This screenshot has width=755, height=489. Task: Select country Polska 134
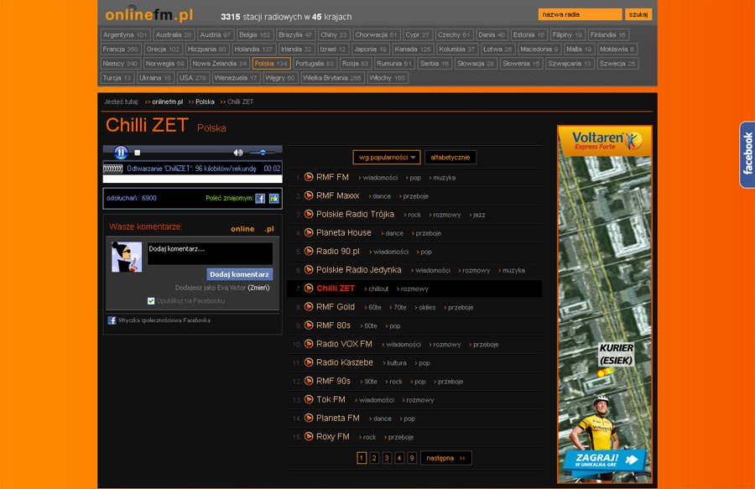[271, 64]
